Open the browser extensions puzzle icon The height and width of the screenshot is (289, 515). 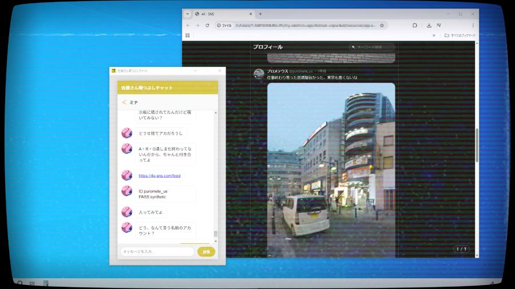(x=415, y=26)
